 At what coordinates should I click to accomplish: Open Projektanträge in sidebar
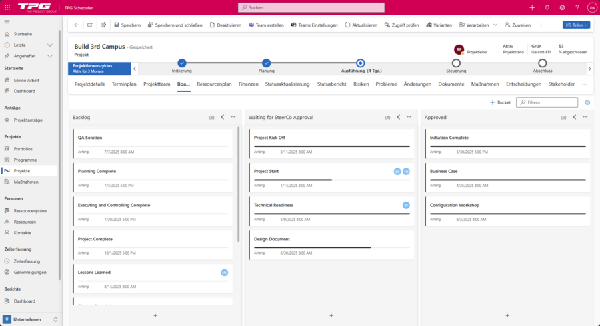point(28,120)
